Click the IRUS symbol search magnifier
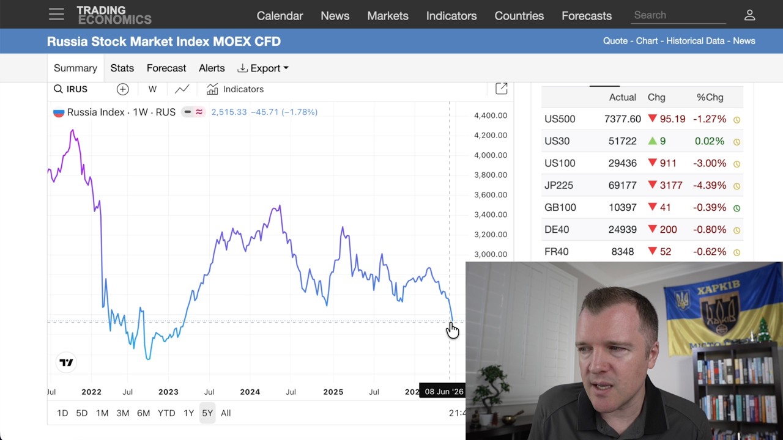The width and height of the screenshot is (783, 440). 58,89
